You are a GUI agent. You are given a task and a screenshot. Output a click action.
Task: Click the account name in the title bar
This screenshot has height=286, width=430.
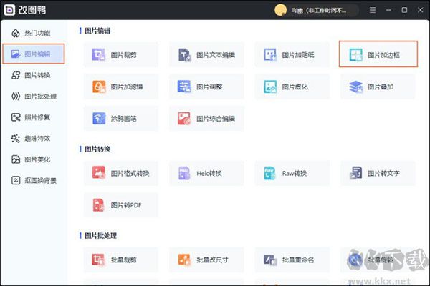tap(319, 11)
